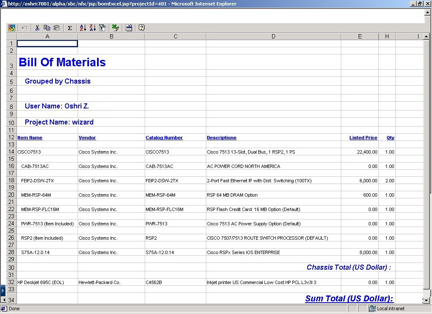Export to Microsoft Excel icon

[115, 28]
